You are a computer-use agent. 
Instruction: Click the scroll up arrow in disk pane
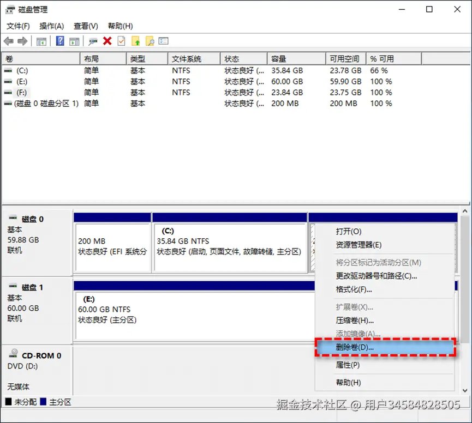(465, 211)
